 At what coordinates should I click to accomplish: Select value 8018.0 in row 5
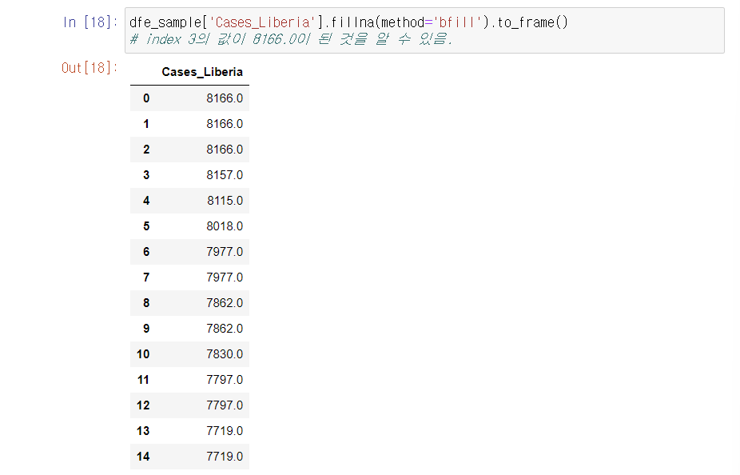[x=225, y=226]
